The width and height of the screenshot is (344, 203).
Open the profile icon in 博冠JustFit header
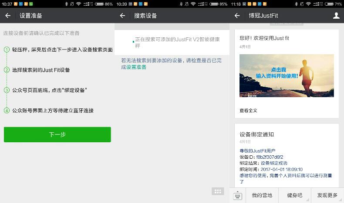336,16
